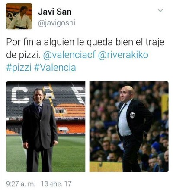Click the tweet text starting with Por fin
173x190 pixels.
point(85,55)
